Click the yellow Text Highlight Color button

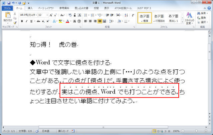click(x=61, y=21)
